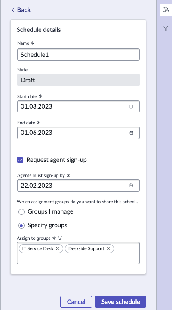Click empty area in Assign to groups box
This screenshot has height=310, width=172.
pyautogui.click(x=78, y=259)
